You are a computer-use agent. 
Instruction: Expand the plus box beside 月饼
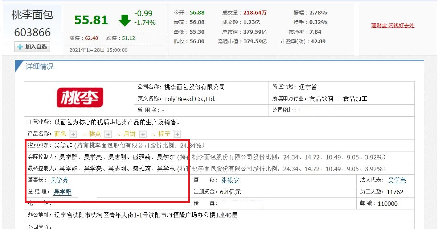143,134
